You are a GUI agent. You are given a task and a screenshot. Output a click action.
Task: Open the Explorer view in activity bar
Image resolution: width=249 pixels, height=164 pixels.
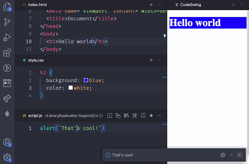pos(7,7)
